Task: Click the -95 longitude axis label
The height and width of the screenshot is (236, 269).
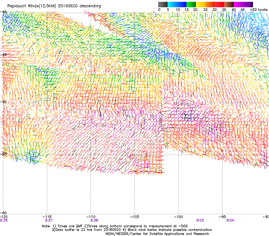Action: (222, 217)
